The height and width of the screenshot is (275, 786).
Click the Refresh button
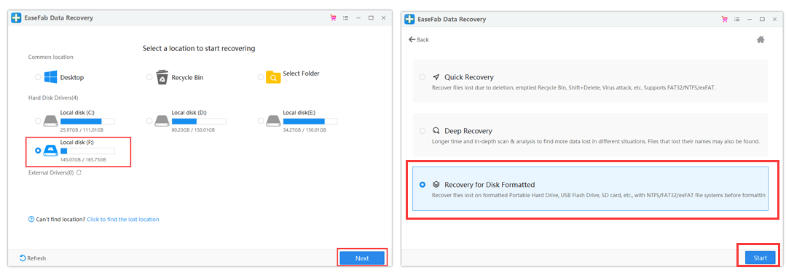pos(33,258)
